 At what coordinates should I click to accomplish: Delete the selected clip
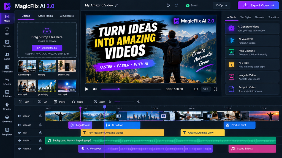59,102
